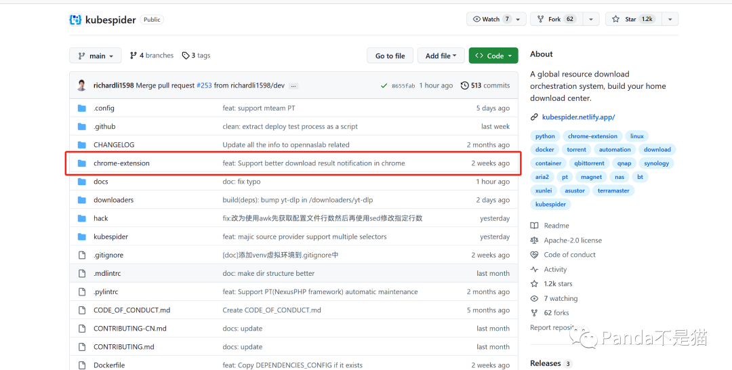732x370 pixels.
Task: Click the history clock icon by 513 commits
Action: 464,85
